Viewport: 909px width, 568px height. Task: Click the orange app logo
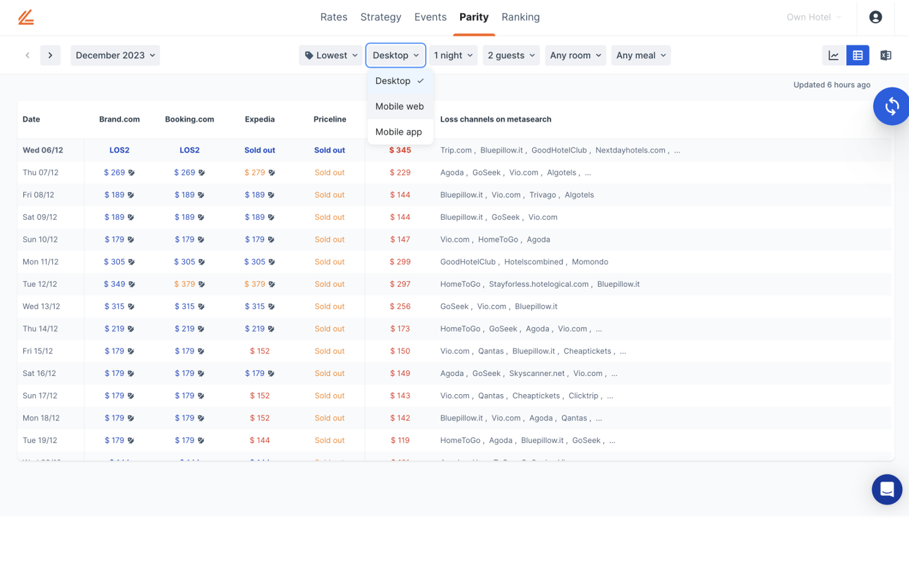point(26,17)
